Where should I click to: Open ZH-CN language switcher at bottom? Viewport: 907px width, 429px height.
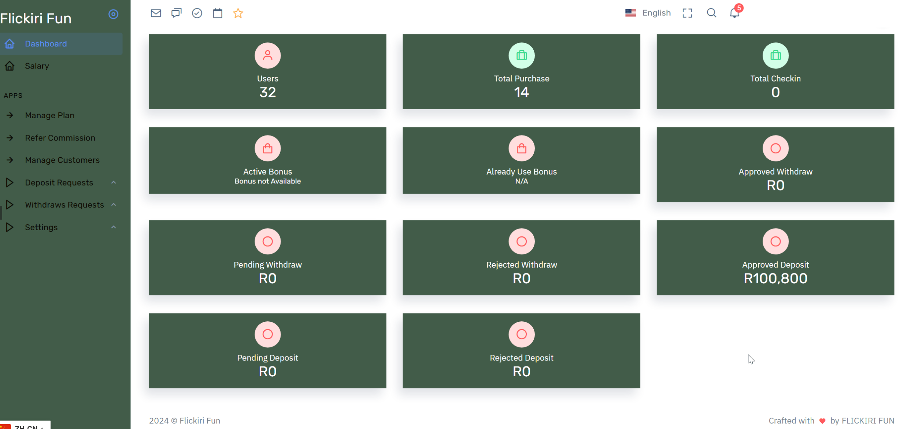tap(26, 426)
